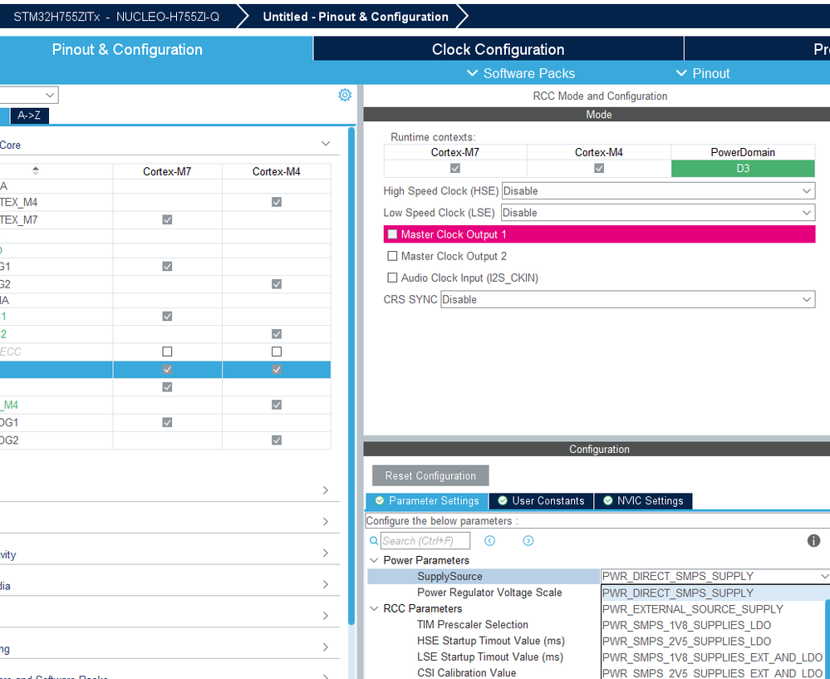
Task: Toggle Cortex-M4 checkbox in the G2 row
Action: [x=277, y=284]
